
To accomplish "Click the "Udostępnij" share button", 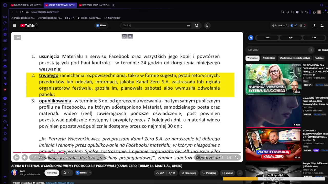I will tap(189, 173).
